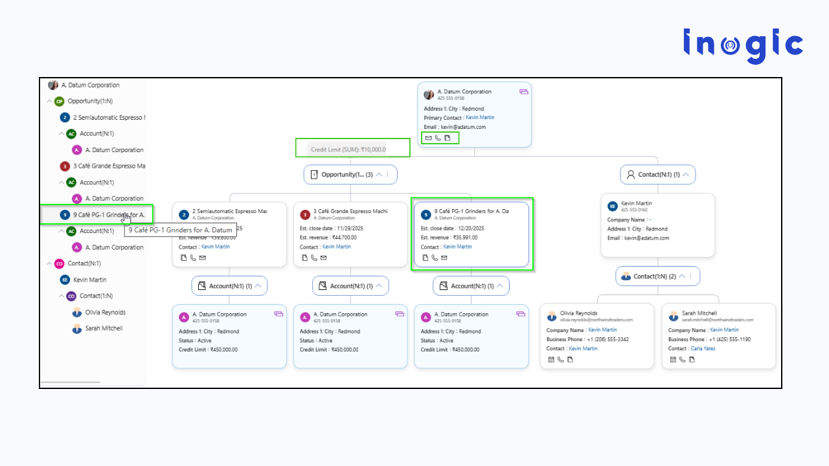
Task: Click the email icon on the top A. Datum Corporation card
Action: pos(428,138)
